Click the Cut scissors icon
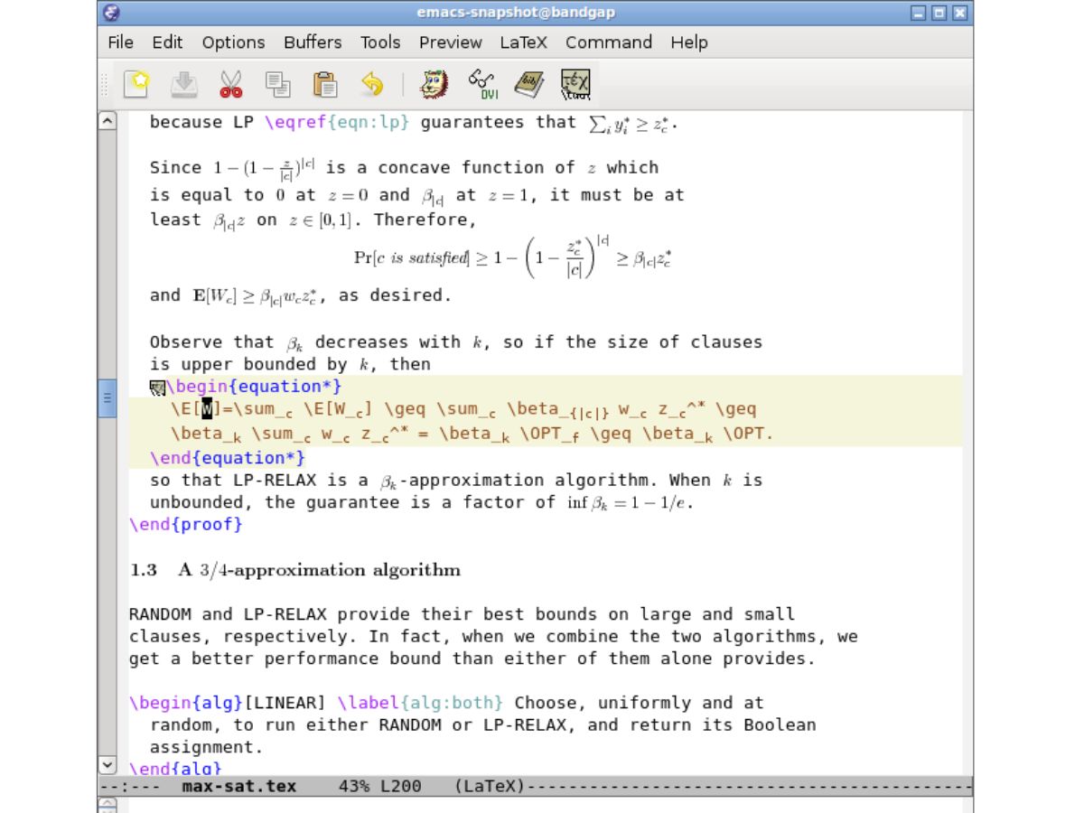The width and height of the screenshot is (1084, 813). tap(230, 84)
